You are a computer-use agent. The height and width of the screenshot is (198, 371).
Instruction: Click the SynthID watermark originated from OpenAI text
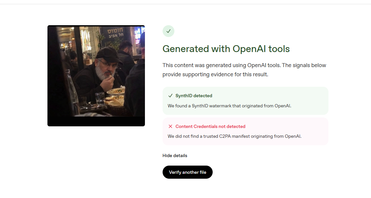click(230, 106)
